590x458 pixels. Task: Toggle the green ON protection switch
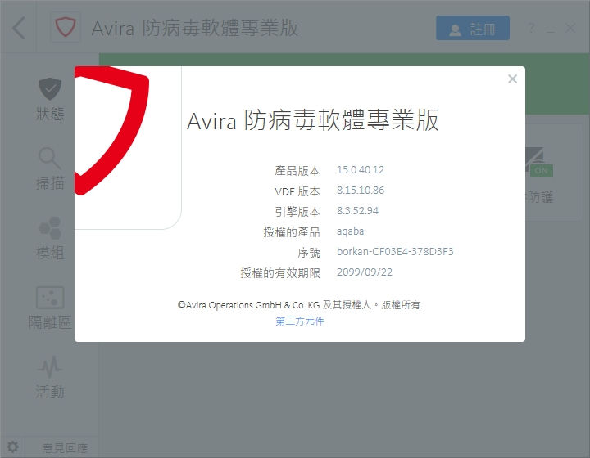(540, 170)
